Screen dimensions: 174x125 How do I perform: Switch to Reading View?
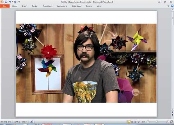click(135, 122)
